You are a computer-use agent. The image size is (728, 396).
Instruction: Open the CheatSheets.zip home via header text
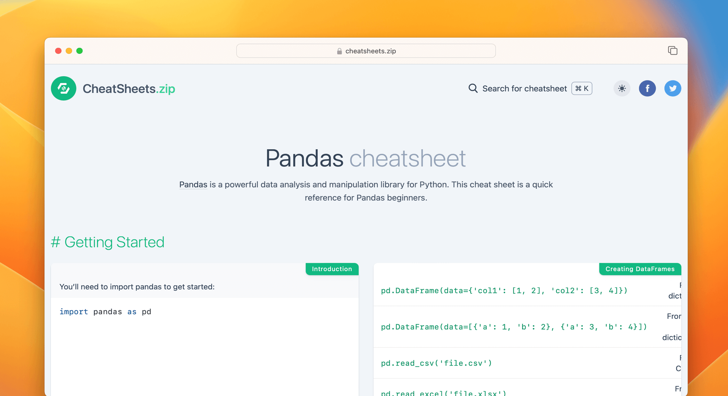pos(129,88)
